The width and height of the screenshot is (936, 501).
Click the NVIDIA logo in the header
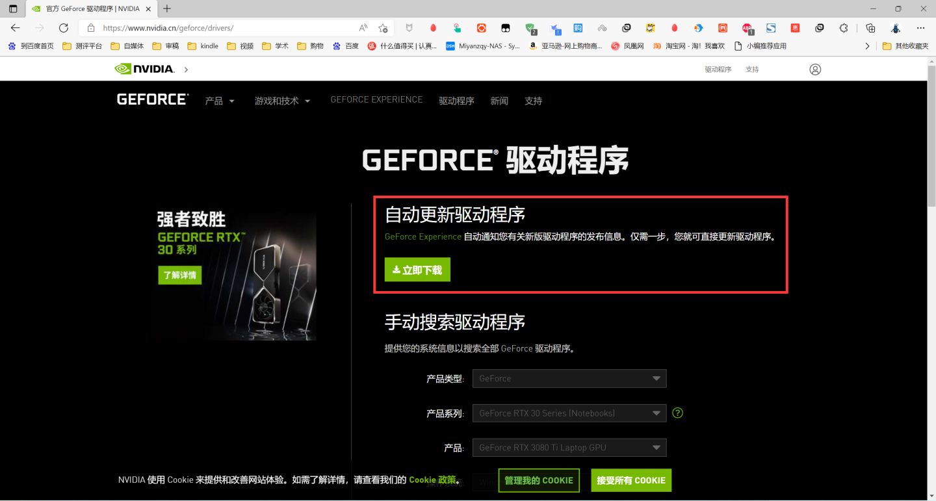point(144,69)
